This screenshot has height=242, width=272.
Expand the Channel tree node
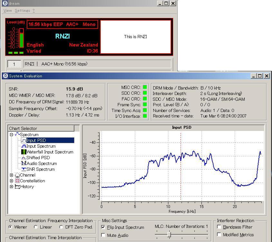12,175
